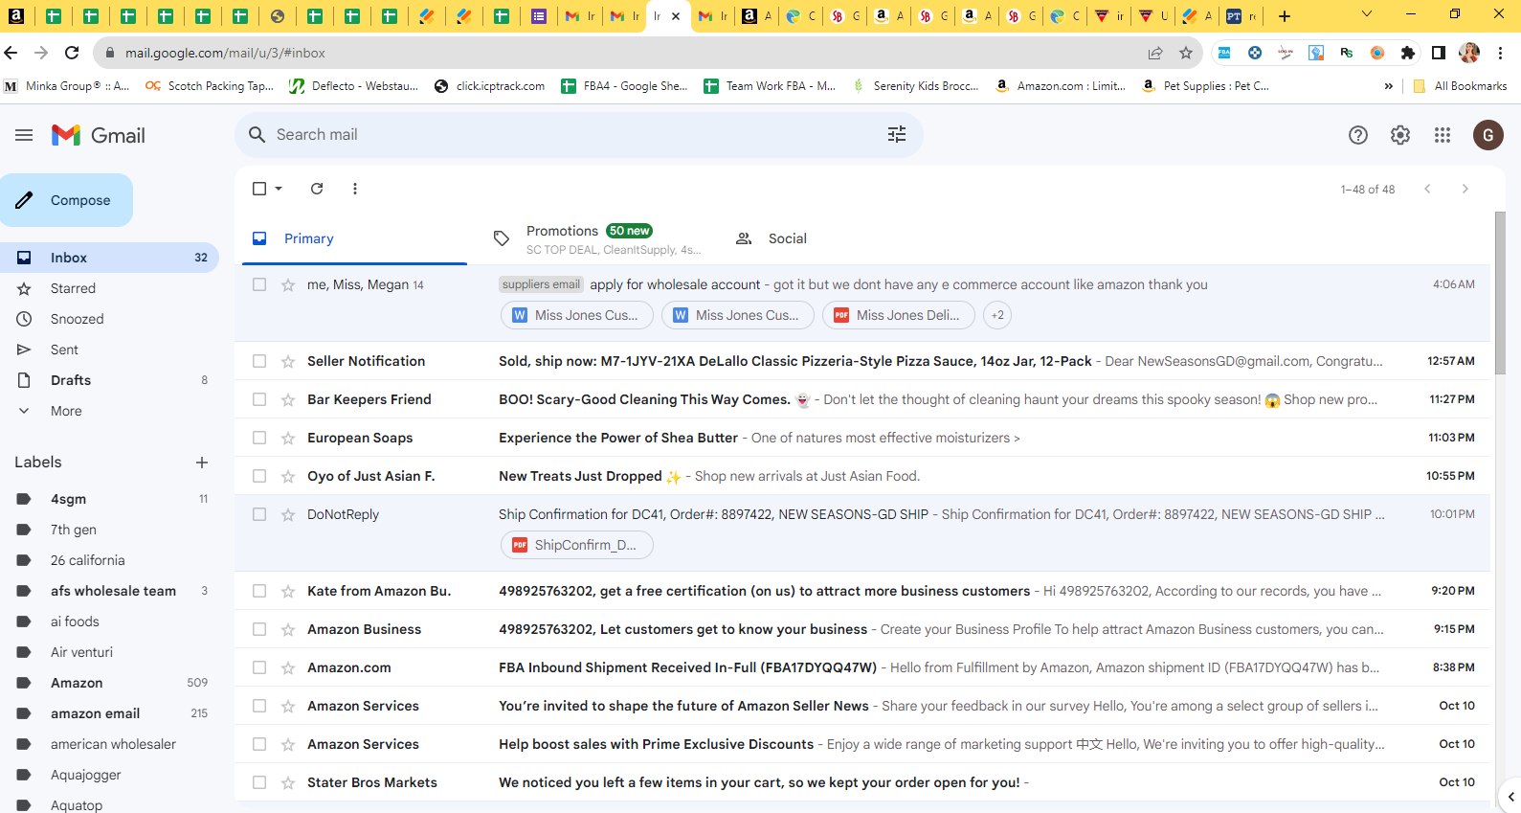
Task: Focus the Search mail field
Action: (x=578, y=135)
